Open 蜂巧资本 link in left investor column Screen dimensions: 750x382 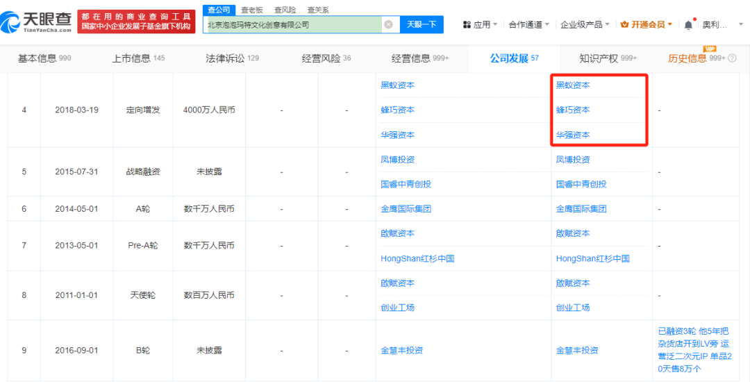click(397, 110)
